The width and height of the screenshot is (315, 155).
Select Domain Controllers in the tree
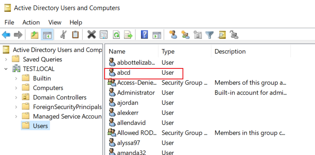(60, 98)
